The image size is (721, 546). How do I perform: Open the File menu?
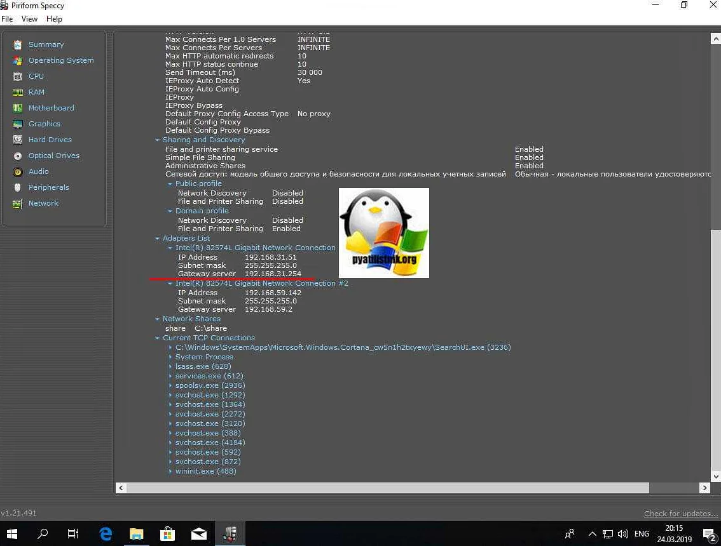point(7,19)
